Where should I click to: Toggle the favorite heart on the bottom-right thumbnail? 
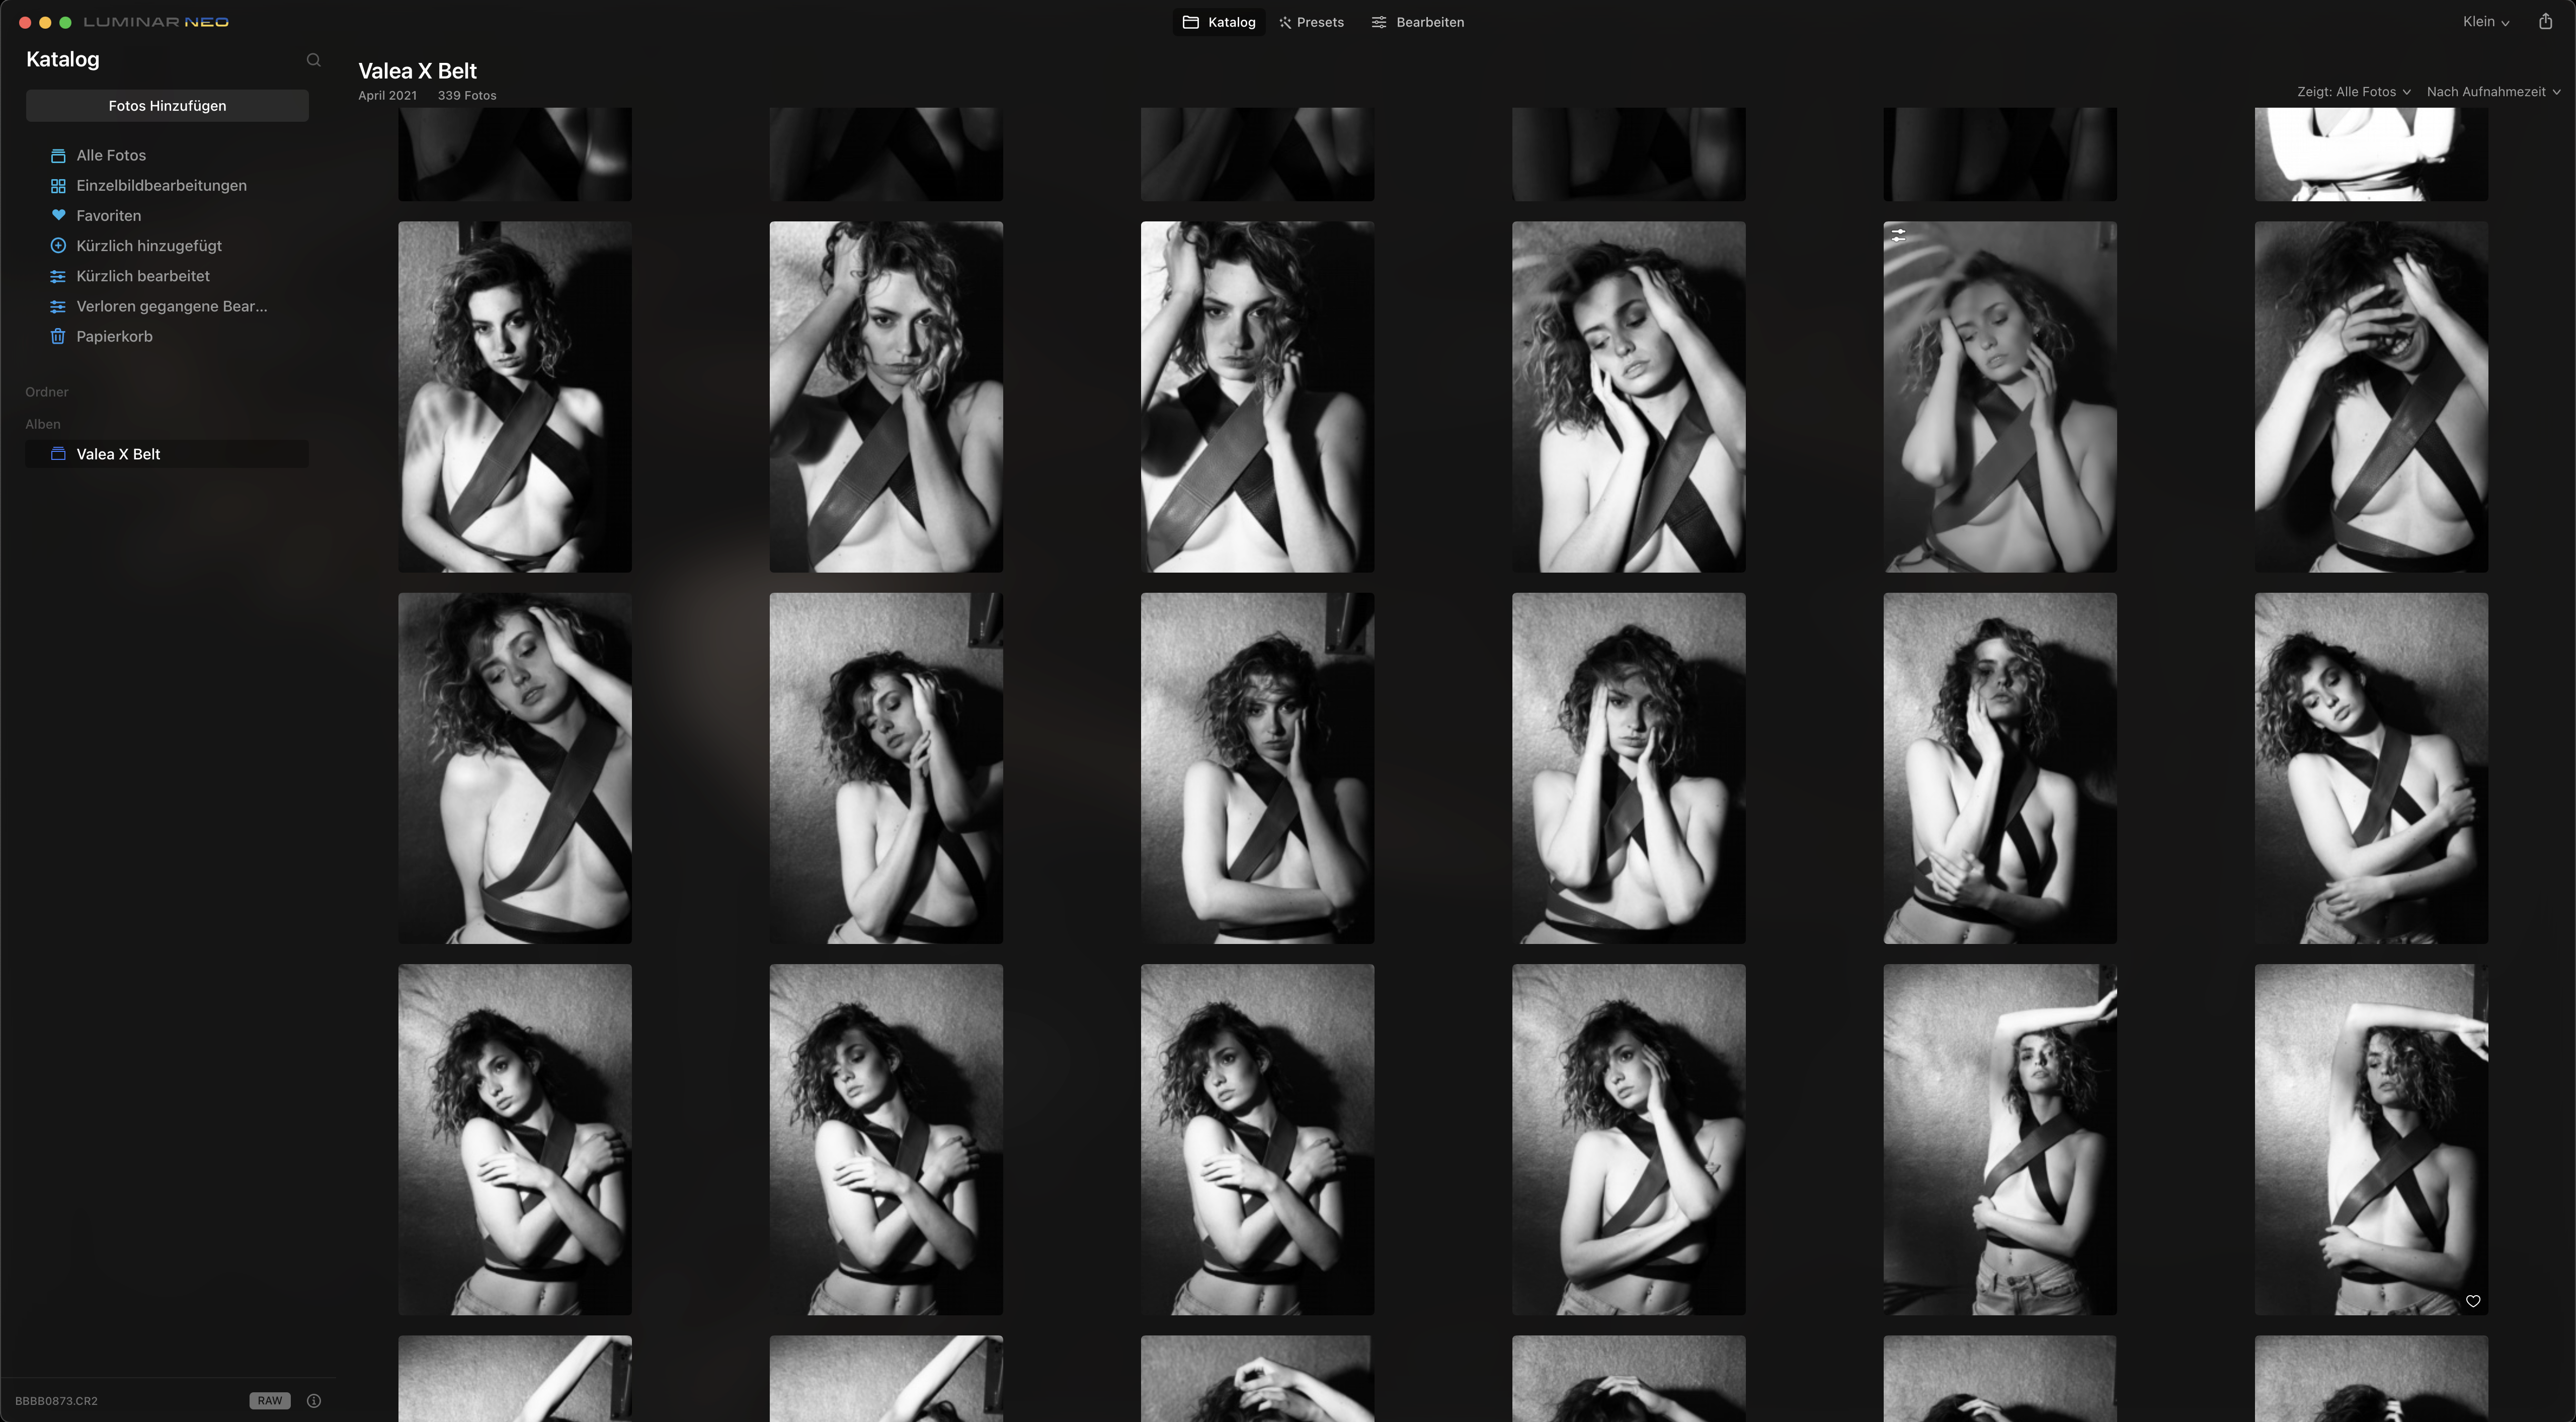[x=2473, y=1301]
